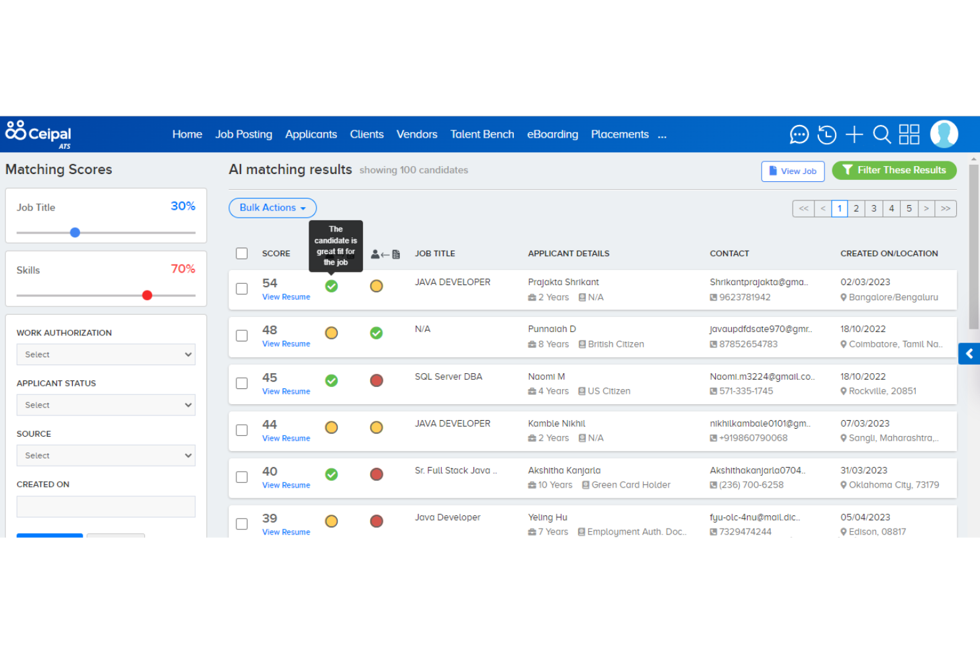Open View Resume for score 54
This screenshot has height=653, width=980.
click(x=286, y=297)
